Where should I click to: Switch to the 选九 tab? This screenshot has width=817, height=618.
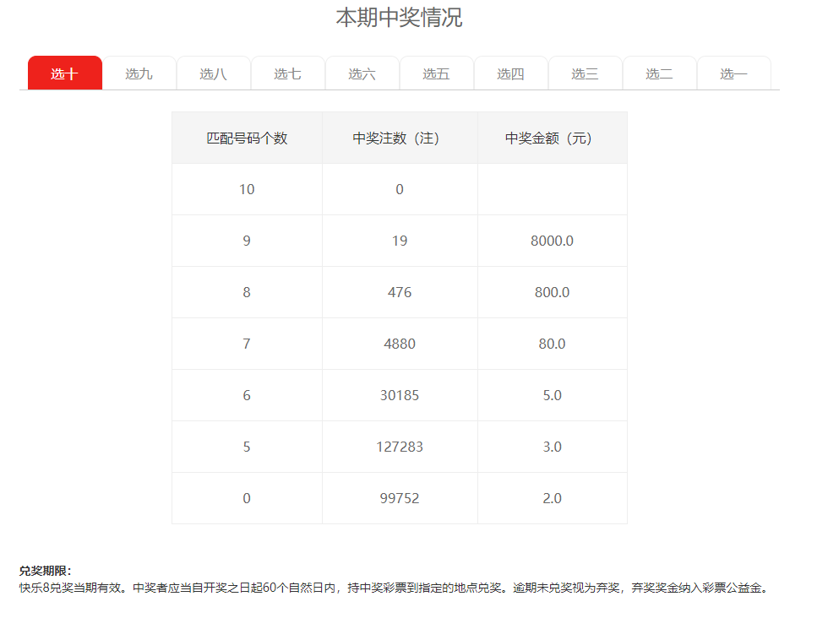(x=139, y=73)
